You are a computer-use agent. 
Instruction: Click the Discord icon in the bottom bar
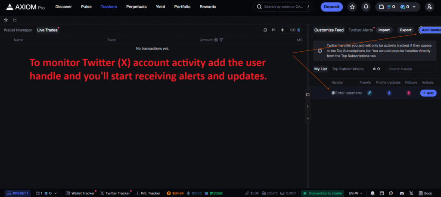[x=401, y=193]
